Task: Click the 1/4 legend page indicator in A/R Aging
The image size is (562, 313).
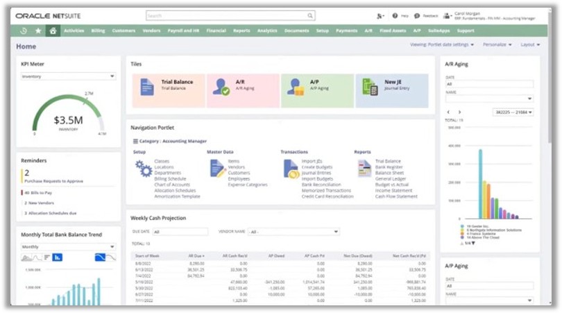Action: (468, 243)
